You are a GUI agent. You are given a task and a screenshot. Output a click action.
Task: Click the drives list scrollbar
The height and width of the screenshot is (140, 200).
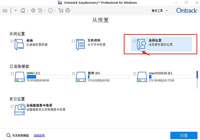click(197, 79)
